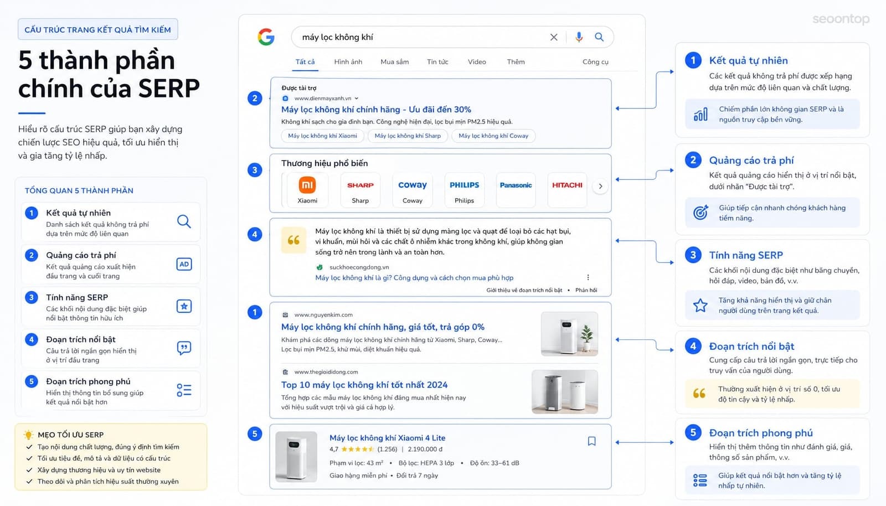Click the CẤU TRÚC TRANG KẾT QUẢ TÌM KIẾM badge

[98, 29]
